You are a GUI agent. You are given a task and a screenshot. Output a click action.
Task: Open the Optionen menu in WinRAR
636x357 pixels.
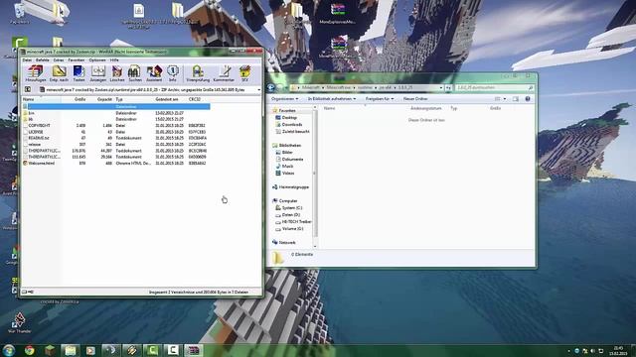click(97, 59)
